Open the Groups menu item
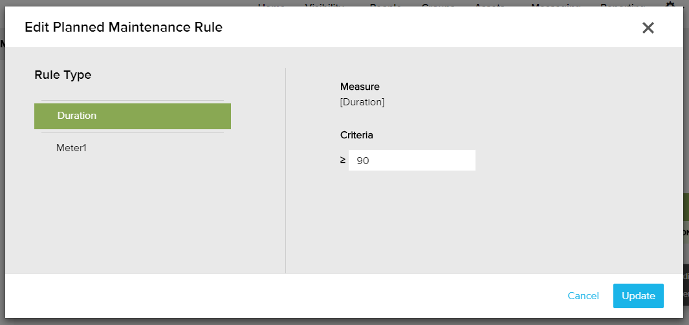 (438, 5)
